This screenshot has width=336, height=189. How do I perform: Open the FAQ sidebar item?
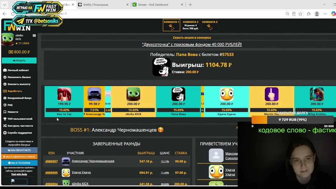click(x=8, y=105)
